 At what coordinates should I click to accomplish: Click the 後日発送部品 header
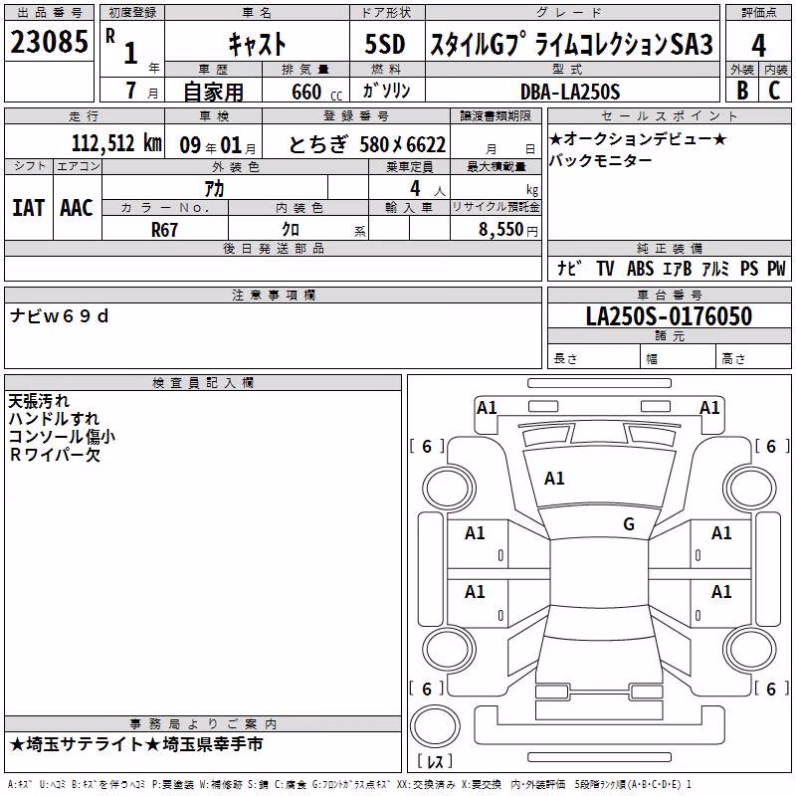274,248
